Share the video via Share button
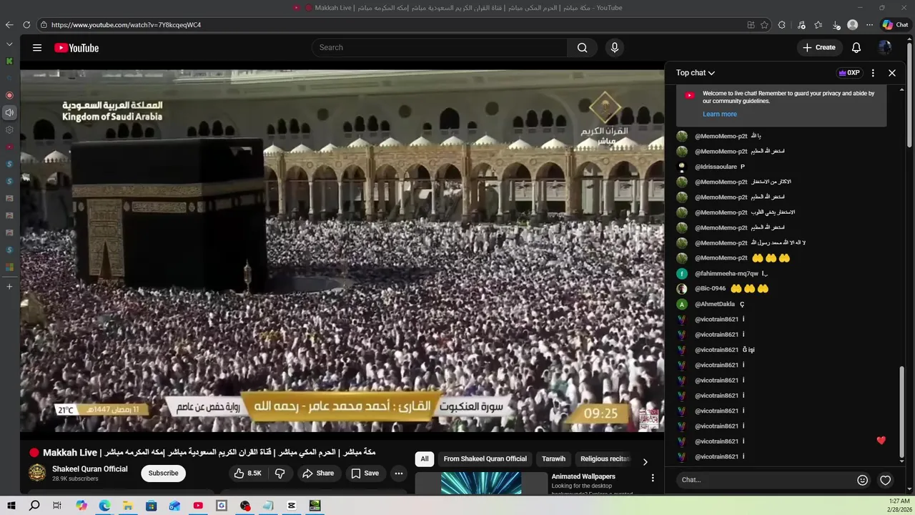This screenshot has width=915, height=515. pyautogui.click(x=318, y=474)
